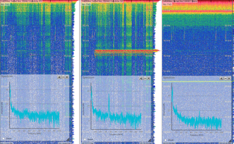The height and width of the screenshot is (144, 234).
Task: Click the spectrum peak in Gondola SB plot
Action: tap(109, 94)
